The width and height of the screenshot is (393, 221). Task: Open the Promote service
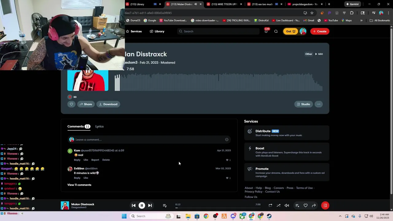coord(286,172)
